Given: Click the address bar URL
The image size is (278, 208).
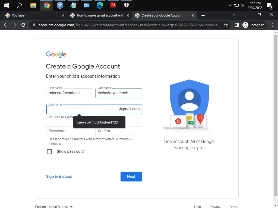Looking at the screenshot, I should point(129,25).
